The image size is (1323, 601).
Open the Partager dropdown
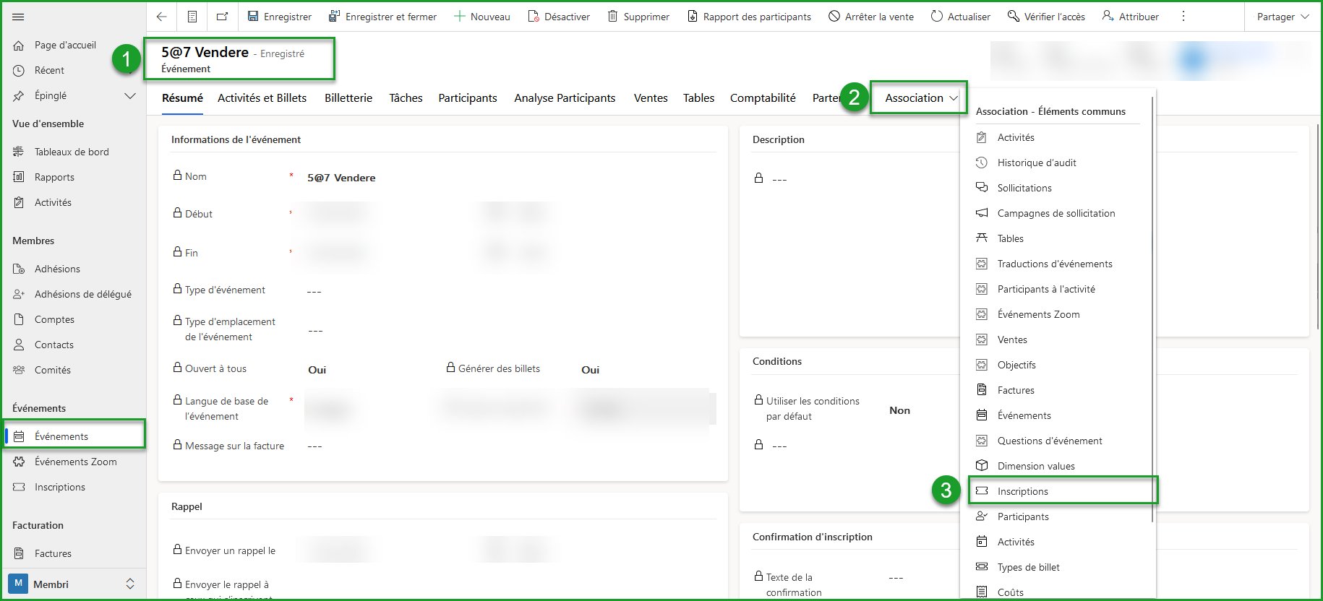(x=1283, y=17)
